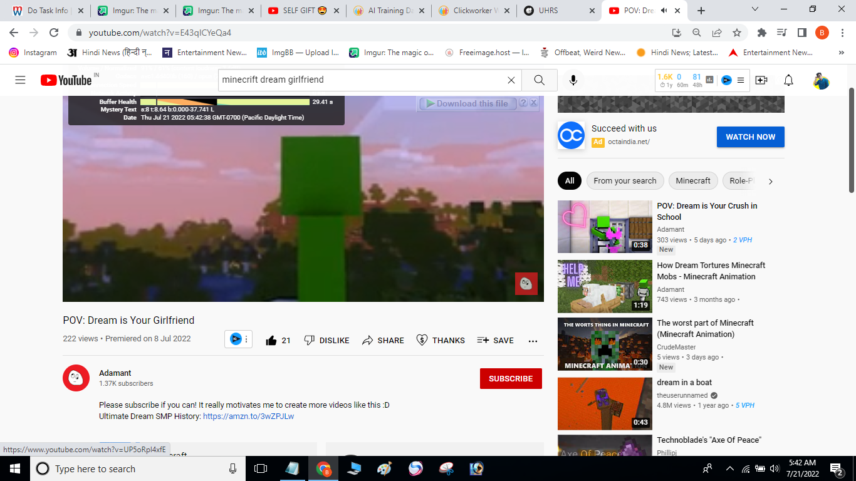Save video to playlist with SAVE
Image resolution: width=856 pixels, height=481 pixels.
[495, 340]
